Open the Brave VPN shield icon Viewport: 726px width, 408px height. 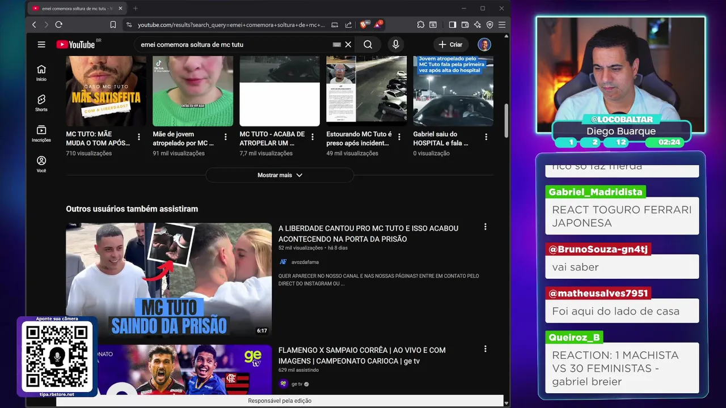pyautogui.click(x=489, y=25)
